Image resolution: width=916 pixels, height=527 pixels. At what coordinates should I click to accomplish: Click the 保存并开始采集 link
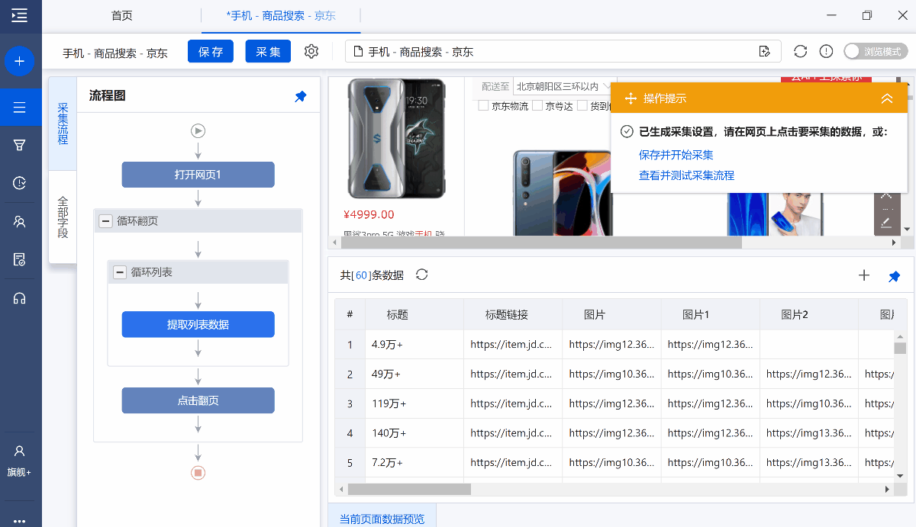point(676,155)
